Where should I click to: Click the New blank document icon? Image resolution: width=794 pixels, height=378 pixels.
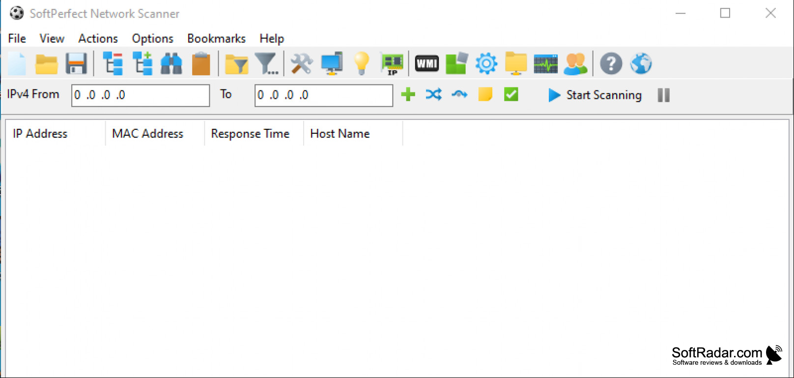point(17,64)
